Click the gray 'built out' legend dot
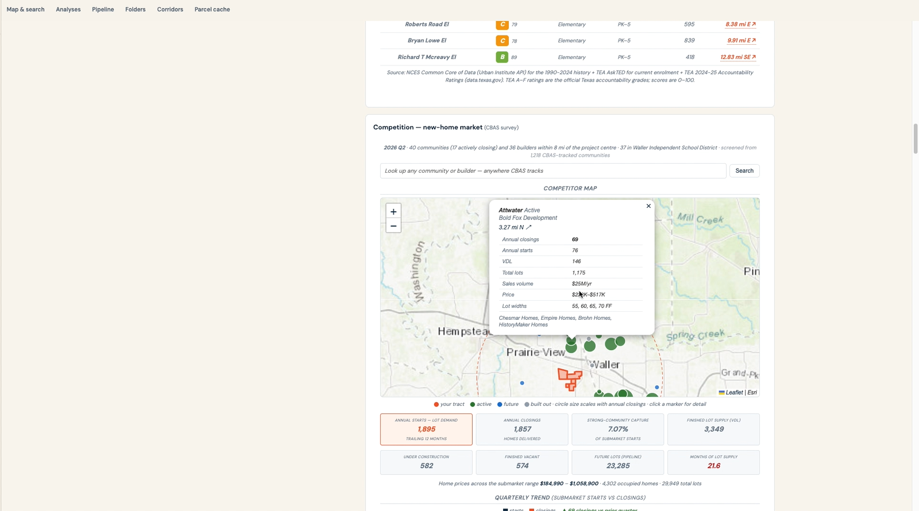 (x=527, y=405)
